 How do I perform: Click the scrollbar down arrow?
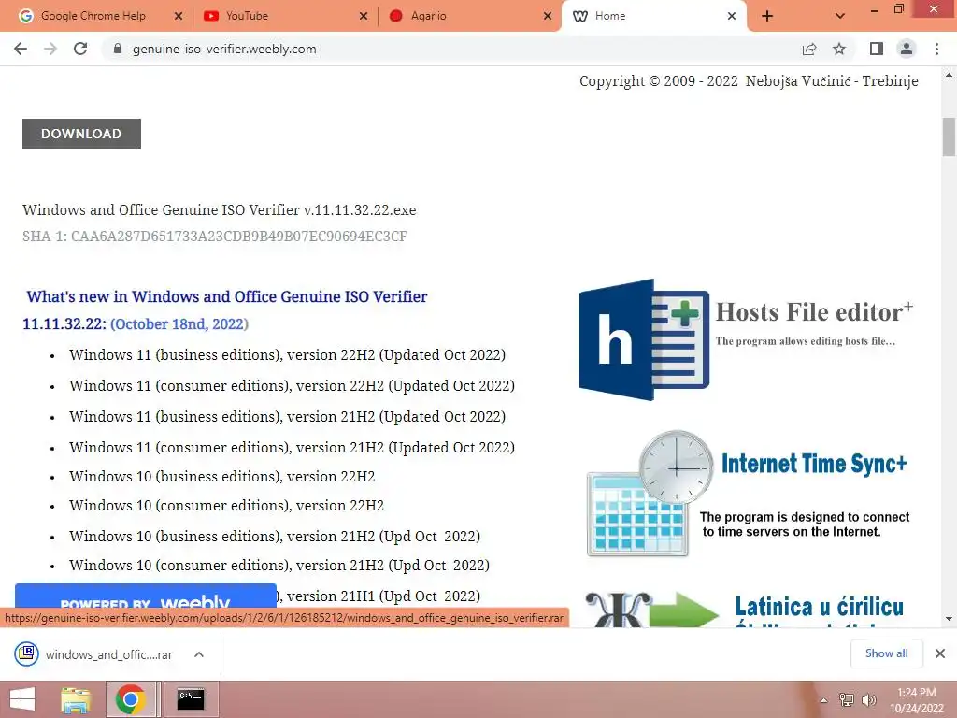(x=949, y=619)
